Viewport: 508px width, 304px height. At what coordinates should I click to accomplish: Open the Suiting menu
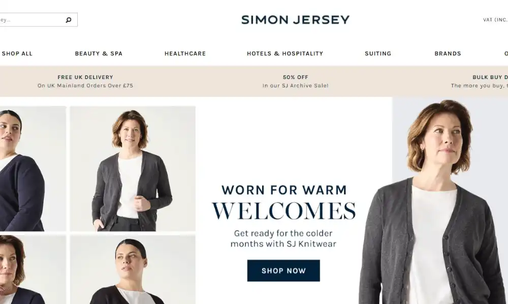tap(378, 54)
